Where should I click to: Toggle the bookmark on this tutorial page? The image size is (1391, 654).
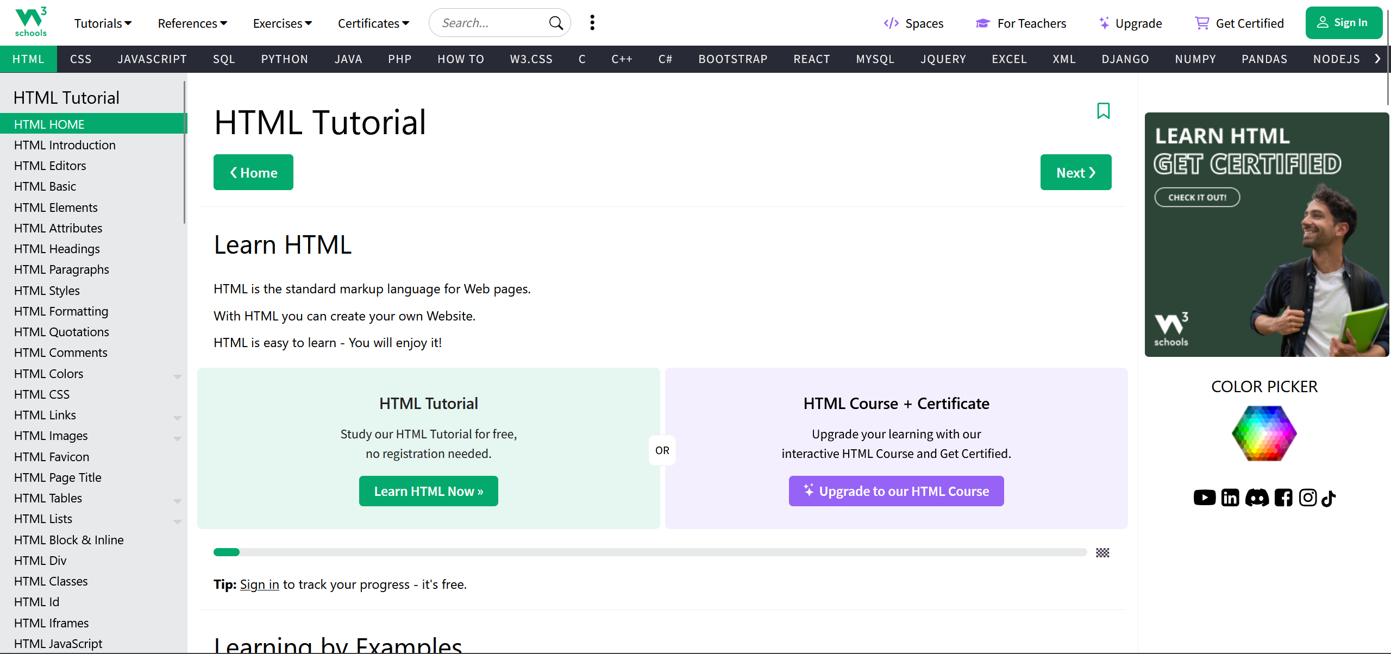point(1104,110)
